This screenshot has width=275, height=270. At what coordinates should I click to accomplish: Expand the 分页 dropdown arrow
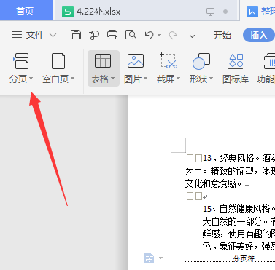(x=31, y=79)
